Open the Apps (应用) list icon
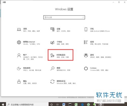 [86, 42]
